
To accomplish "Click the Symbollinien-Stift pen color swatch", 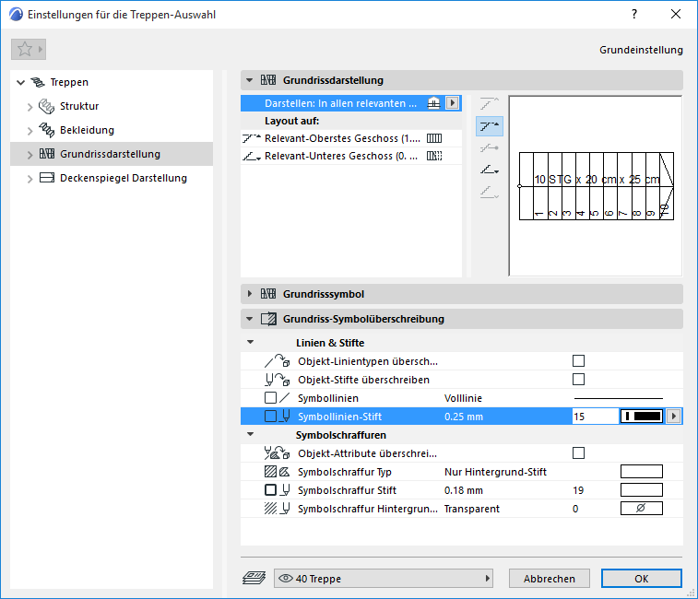I will tap(642, 417).
